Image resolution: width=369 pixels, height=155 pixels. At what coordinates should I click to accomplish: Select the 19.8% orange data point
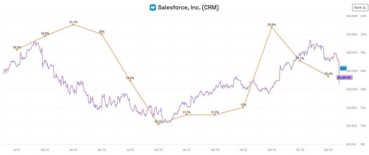click(45, 36)
